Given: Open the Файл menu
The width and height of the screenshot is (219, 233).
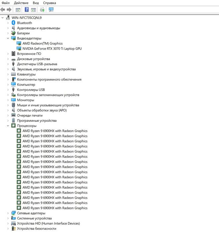Looking at the screenshot, I should tap(6, 3).
